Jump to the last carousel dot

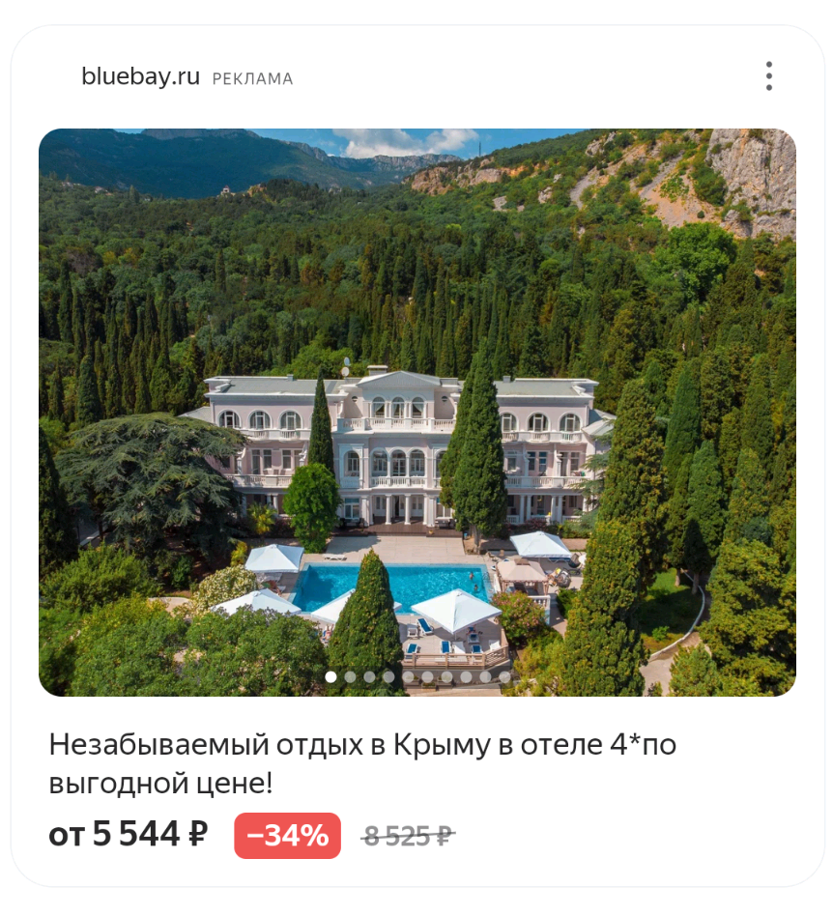[x=504, y=676]
